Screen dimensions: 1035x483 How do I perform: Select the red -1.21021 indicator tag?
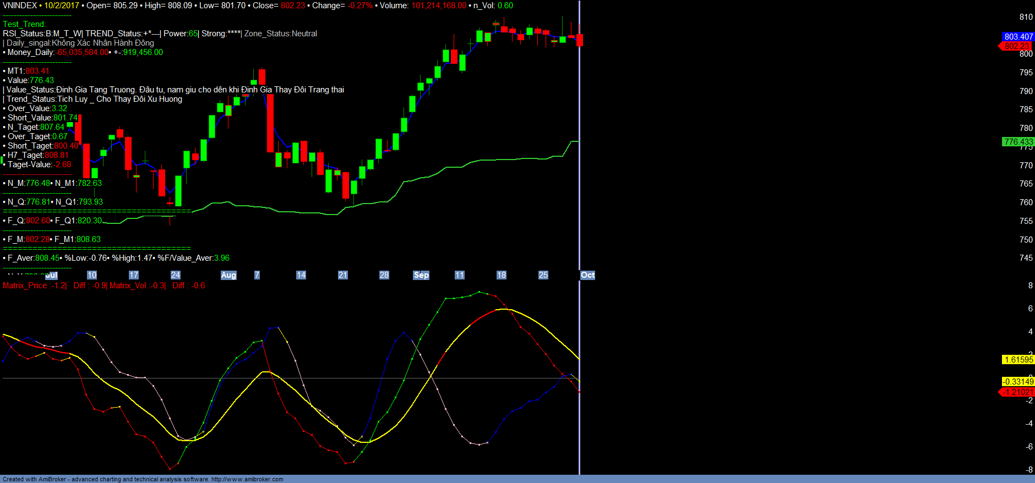tap(1017, 392)
